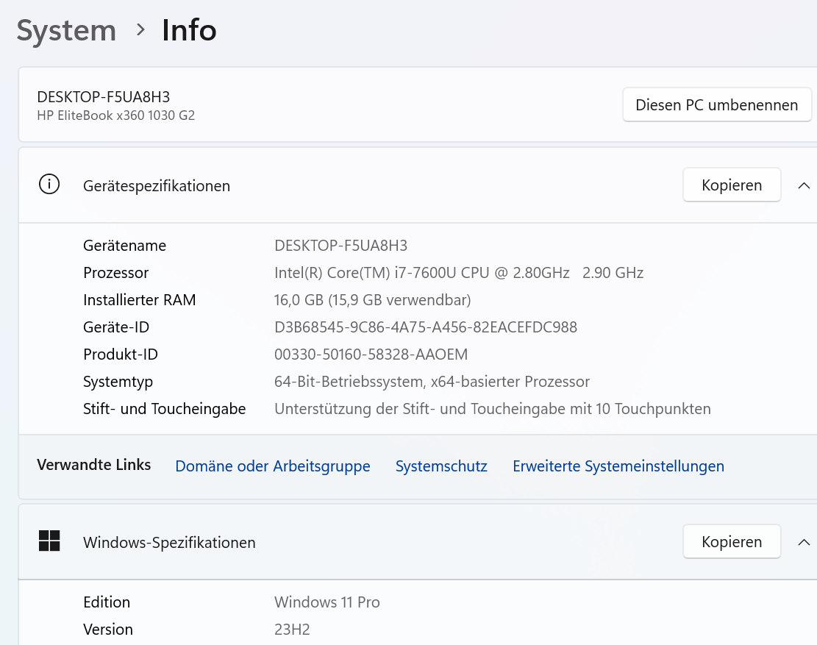Click the Edition label

tap(107, 602)
